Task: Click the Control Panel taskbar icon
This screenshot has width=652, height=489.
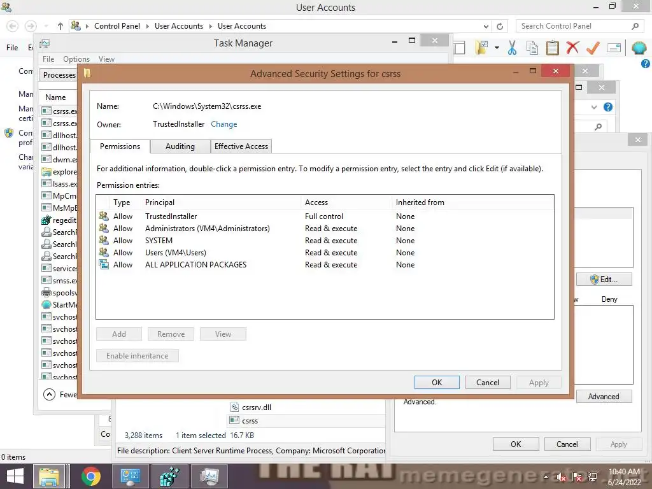Action: tap(130, 476)
